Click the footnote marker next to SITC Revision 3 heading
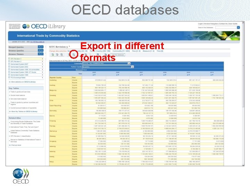This screenshot has width=250, height=187. [69, 46]
